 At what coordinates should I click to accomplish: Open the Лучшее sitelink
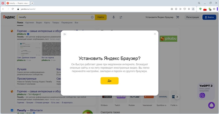click(x=22, y=69)
